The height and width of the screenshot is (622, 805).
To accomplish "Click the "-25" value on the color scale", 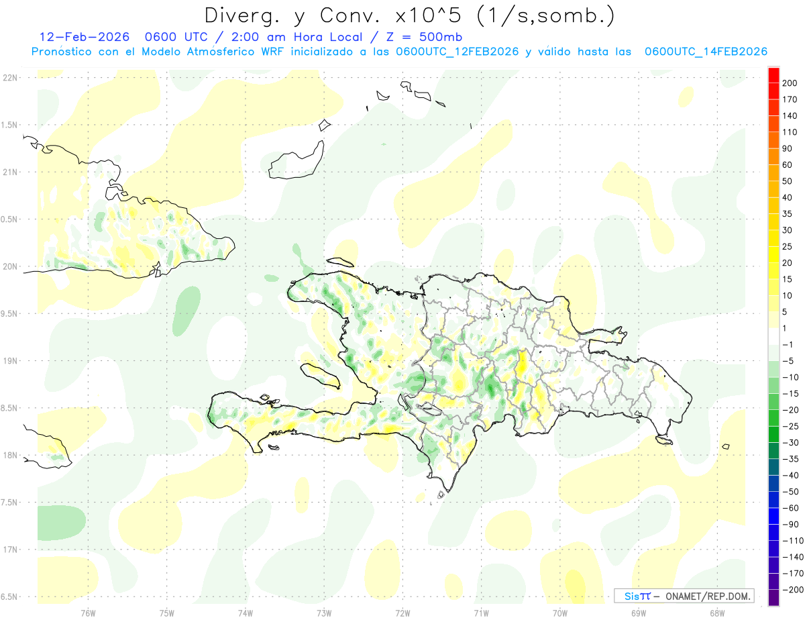I will coord(792,427).
